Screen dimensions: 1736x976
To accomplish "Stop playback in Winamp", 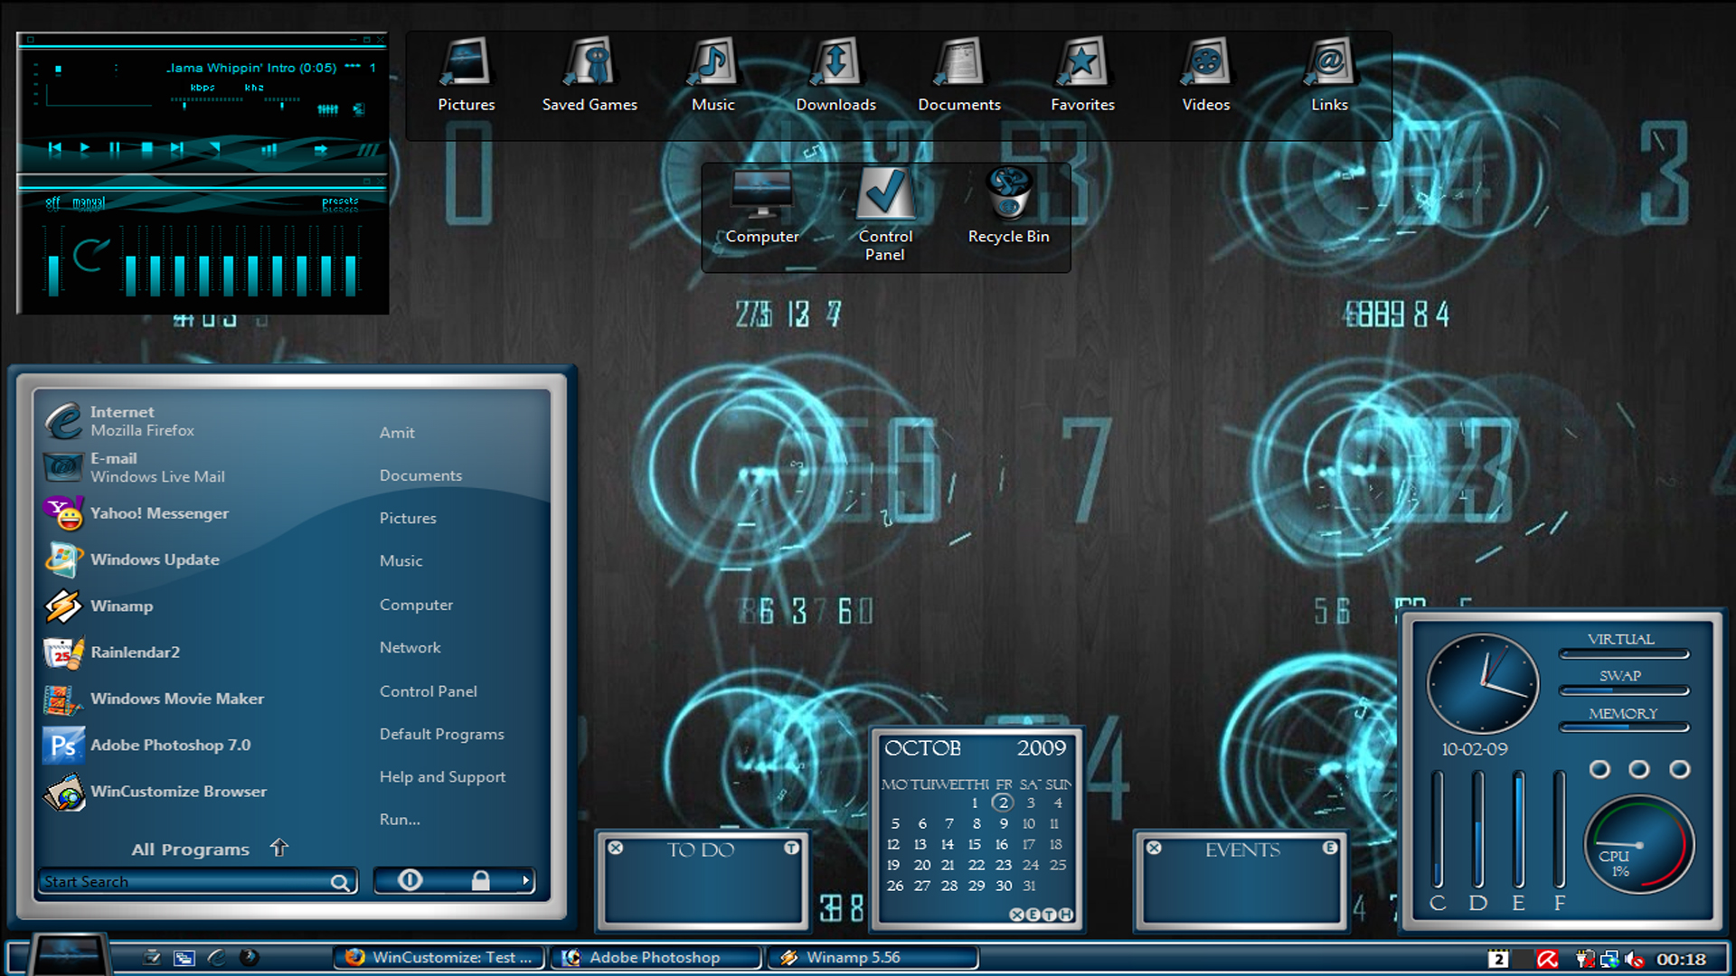I will click(x=146, y=149).
